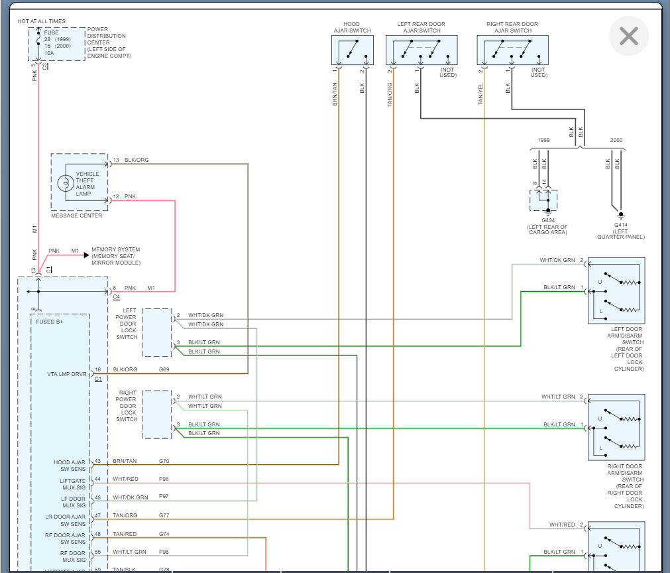This screenshot has height=573, width=670.
Task: Click the Hood Ajar Switch symbol
Action: click(352, 50)
